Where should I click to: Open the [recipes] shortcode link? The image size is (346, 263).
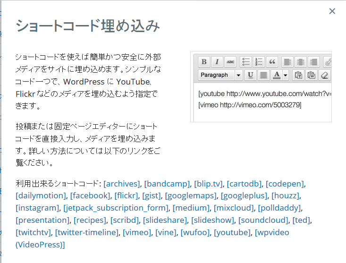(x=90, y=220)
